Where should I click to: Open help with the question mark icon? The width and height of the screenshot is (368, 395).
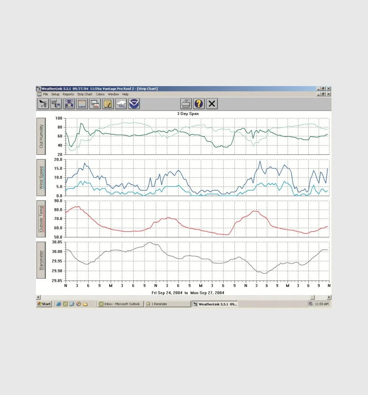(199, 104)
